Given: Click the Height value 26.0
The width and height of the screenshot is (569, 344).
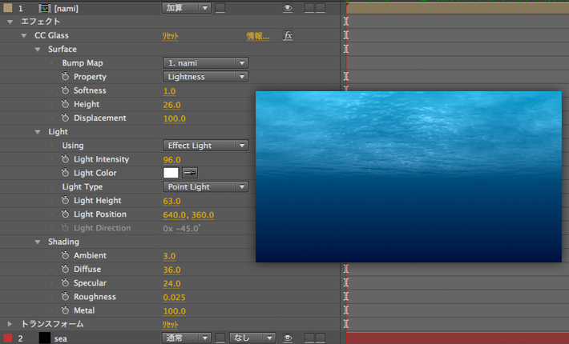Looking at the screenshot, I should [172, 105].
